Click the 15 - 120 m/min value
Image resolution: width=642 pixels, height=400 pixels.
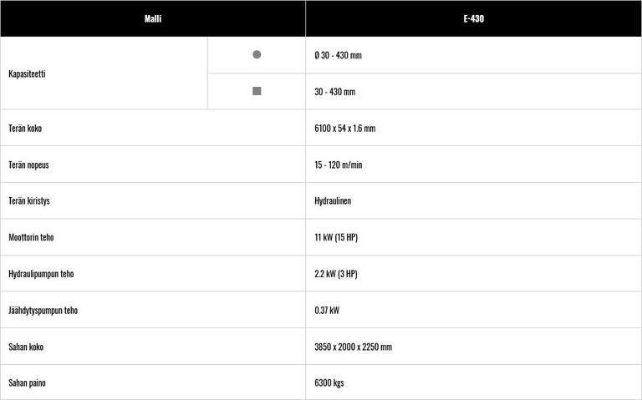click(339, 165)
